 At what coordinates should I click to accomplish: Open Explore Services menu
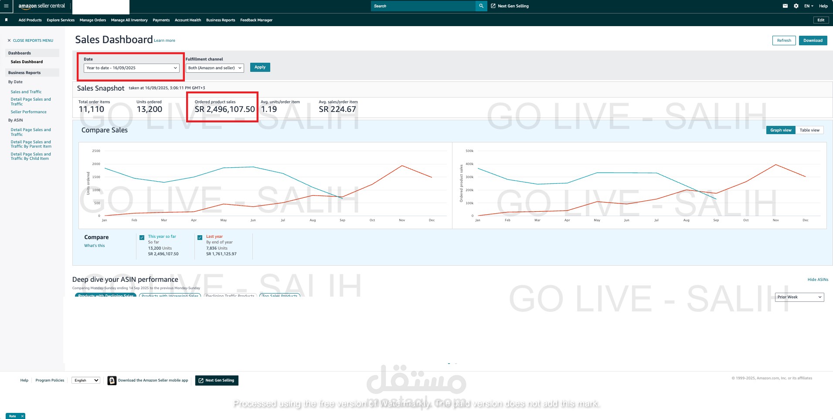[x=61, y=20]
